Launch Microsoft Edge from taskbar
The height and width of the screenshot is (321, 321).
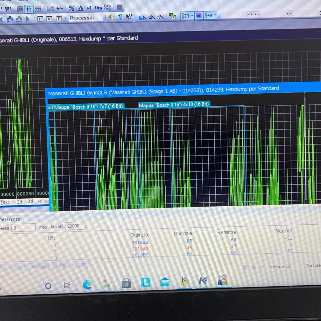tap(87, 285)
